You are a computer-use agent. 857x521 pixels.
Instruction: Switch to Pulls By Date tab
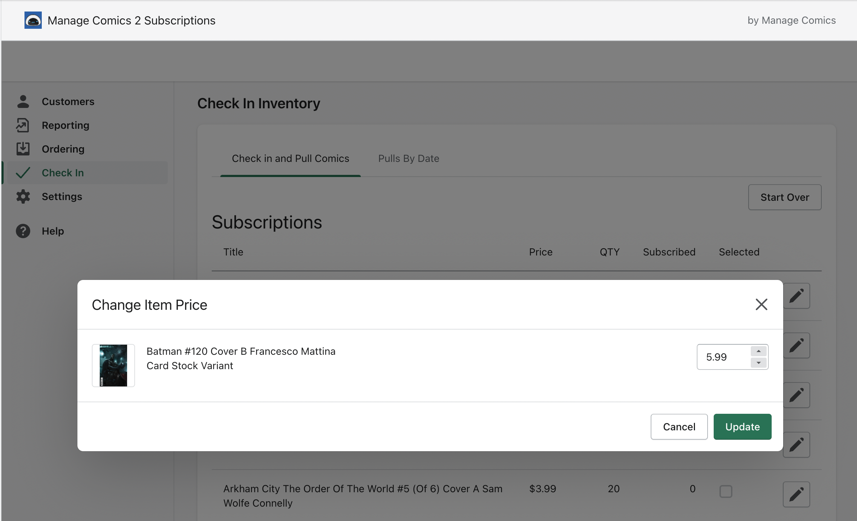click(408, 158)
